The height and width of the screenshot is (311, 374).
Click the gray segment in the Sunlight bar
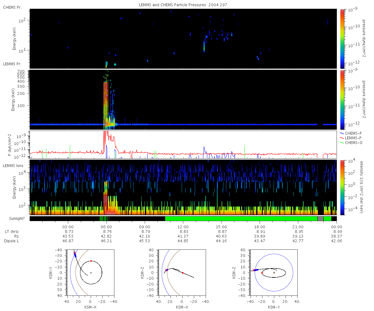click(320, 219)
